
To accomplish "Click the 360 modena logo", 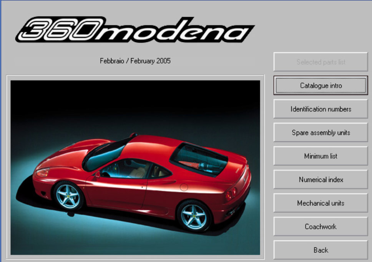I will pos(135,30).
